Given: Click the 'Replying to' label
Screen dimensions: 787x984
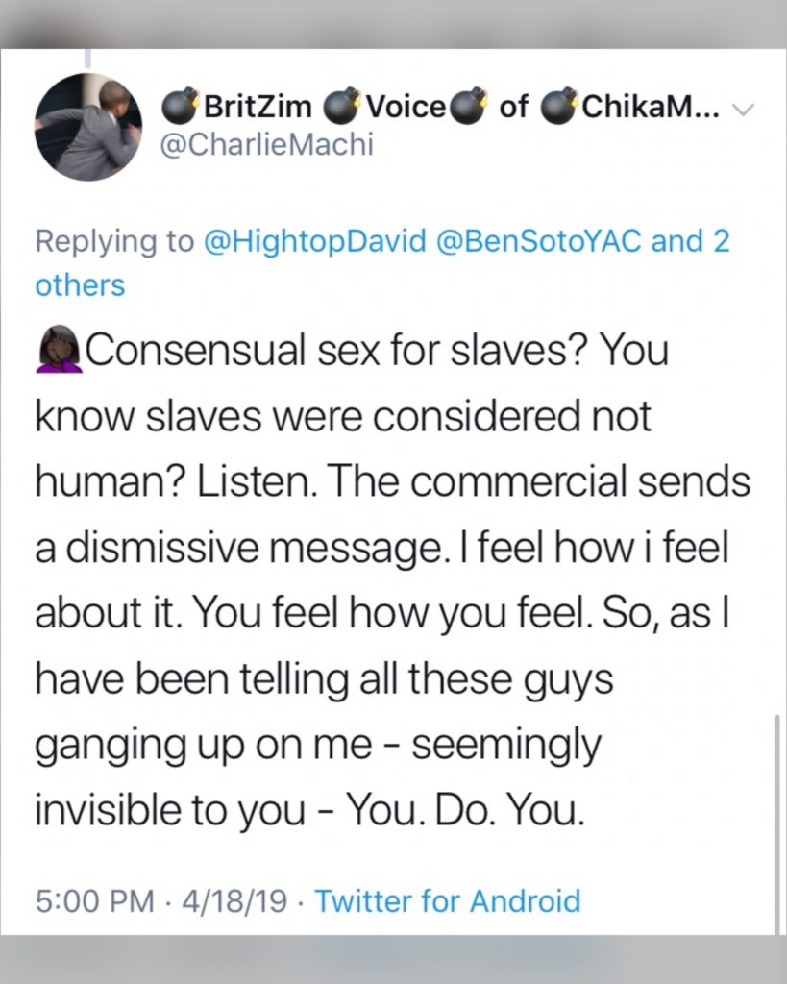Looking at the screenshot, I should (x=115, y=241).
